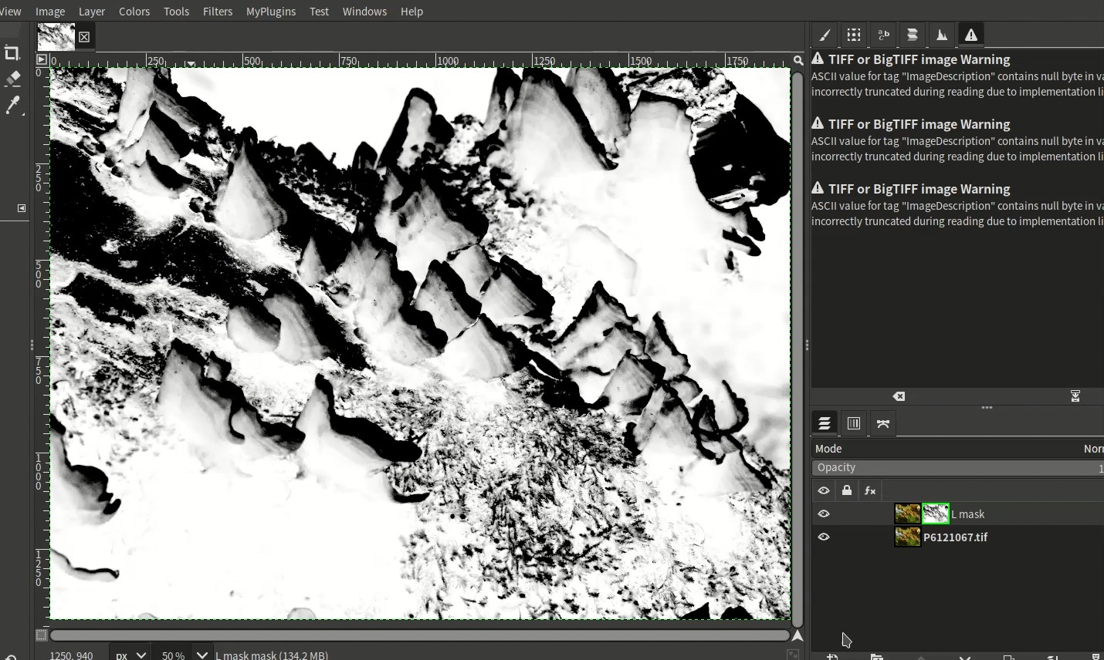Screen dimensions: 1104x660
Task: Clear the error console messages
Action: 899,396
